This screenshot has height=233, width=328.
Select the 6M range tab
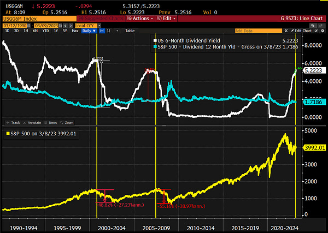tap(35, 31)
